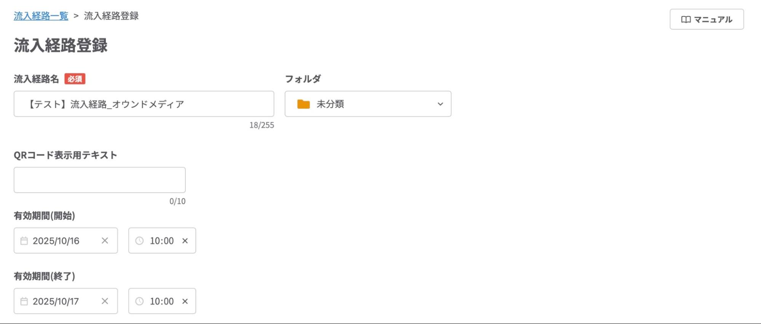Open the 未分類 folder combo box
The width and height of the screenshot is (761, 324).
tap(367, 104)
